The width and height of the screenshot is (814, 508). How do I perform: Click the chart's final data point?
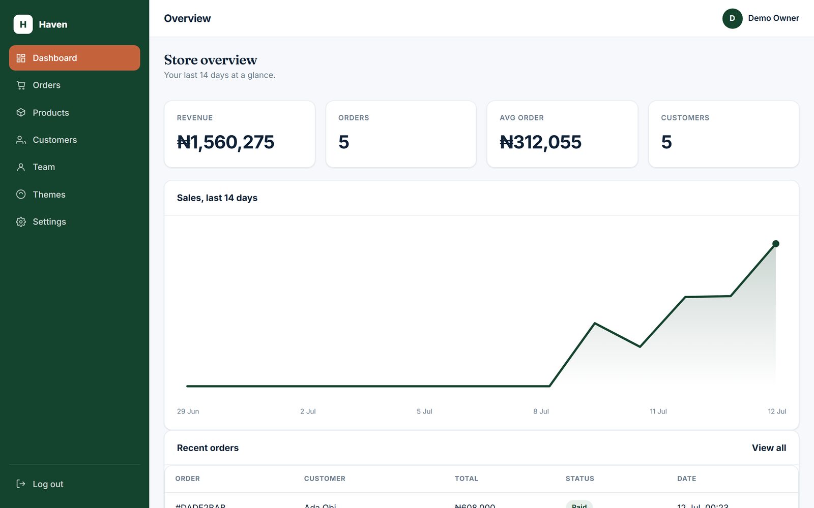pos(775,244)
